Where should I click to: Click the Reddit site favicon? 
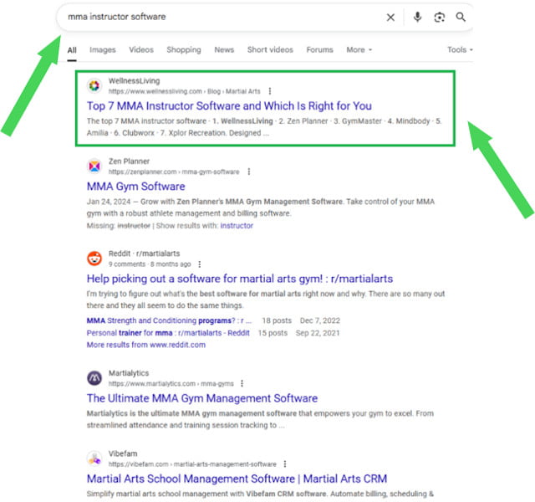[94, 259]
